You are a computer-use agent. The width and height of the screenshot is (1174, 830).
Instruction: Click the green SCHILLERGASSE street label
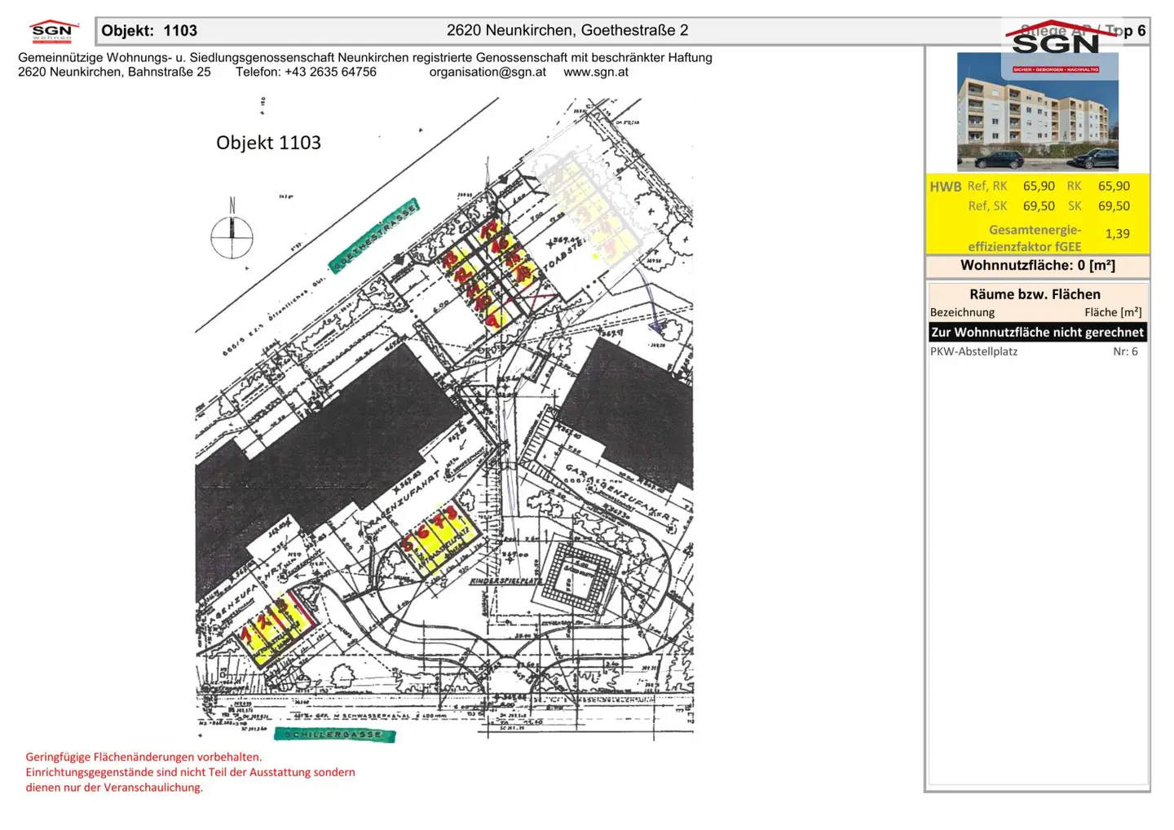pos(334,735)
